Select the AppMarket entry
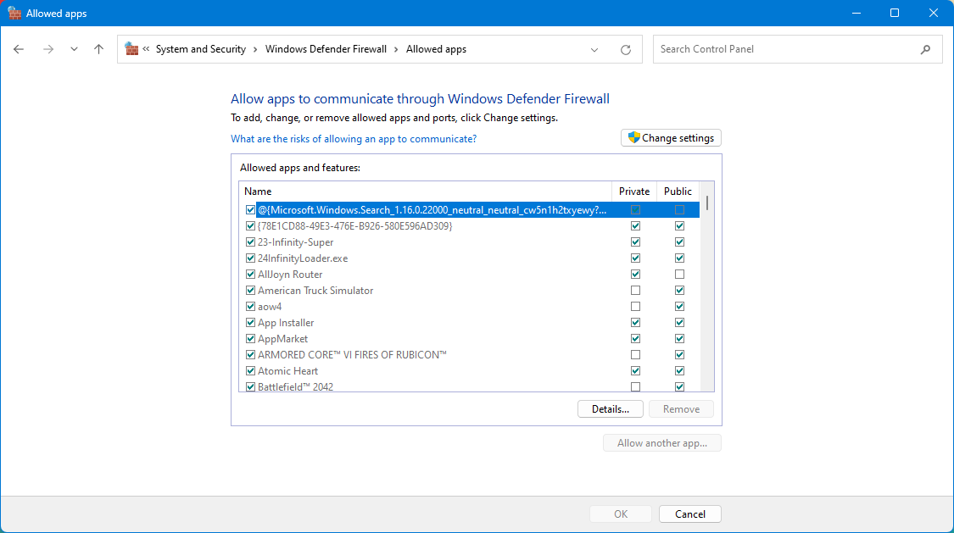Image resolution: width=954 pixels, height=533 pixels. pyautogui.click(x=283, y=338)
